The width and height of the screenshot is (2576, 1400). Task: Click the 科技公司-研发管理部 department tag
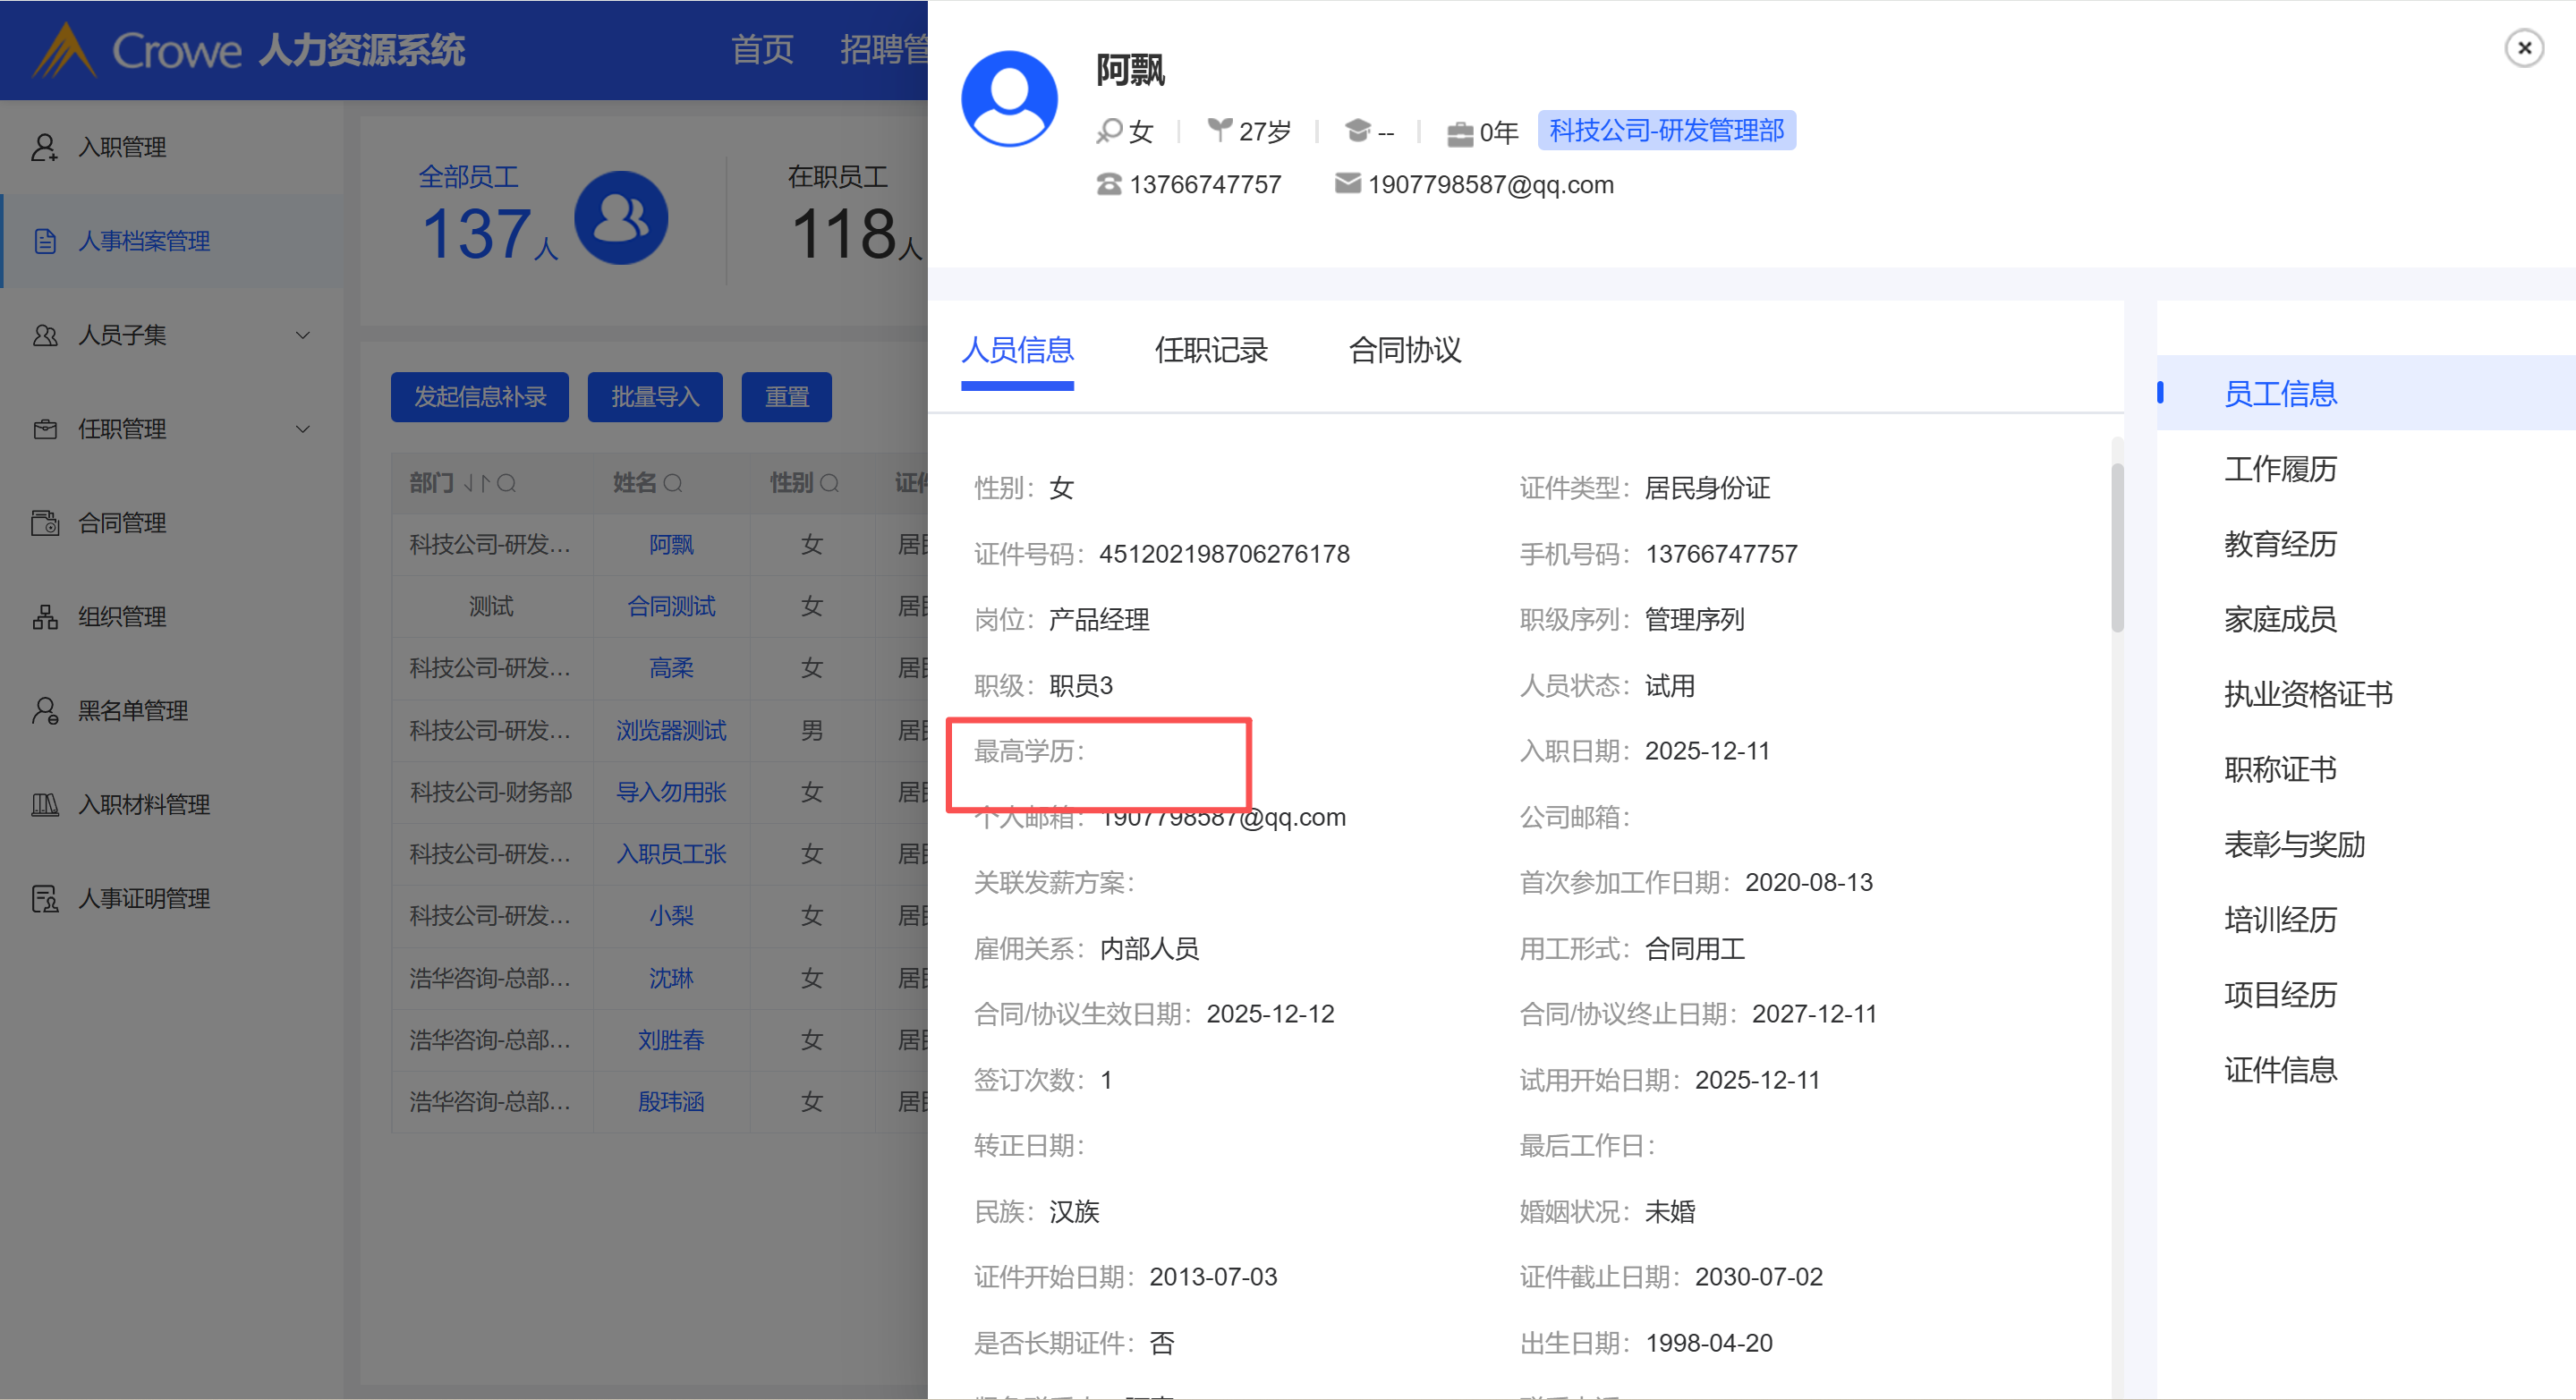[x=1666, y=131]
